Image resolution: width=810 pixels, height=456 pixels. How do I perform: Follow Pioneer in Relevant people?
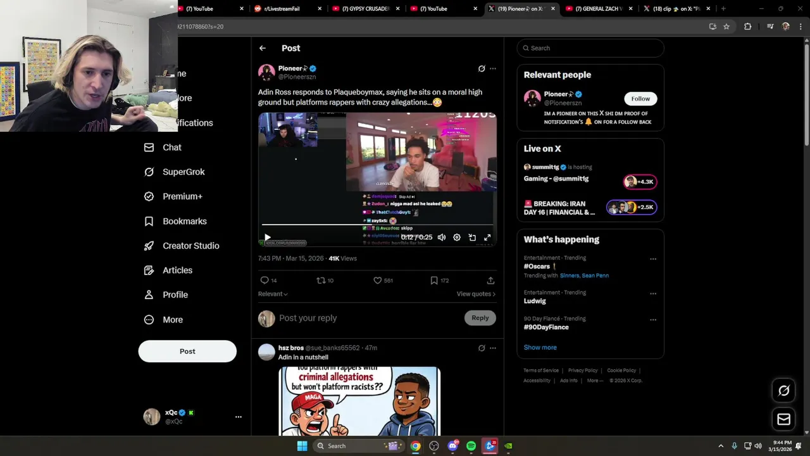[x=640, y=99]
